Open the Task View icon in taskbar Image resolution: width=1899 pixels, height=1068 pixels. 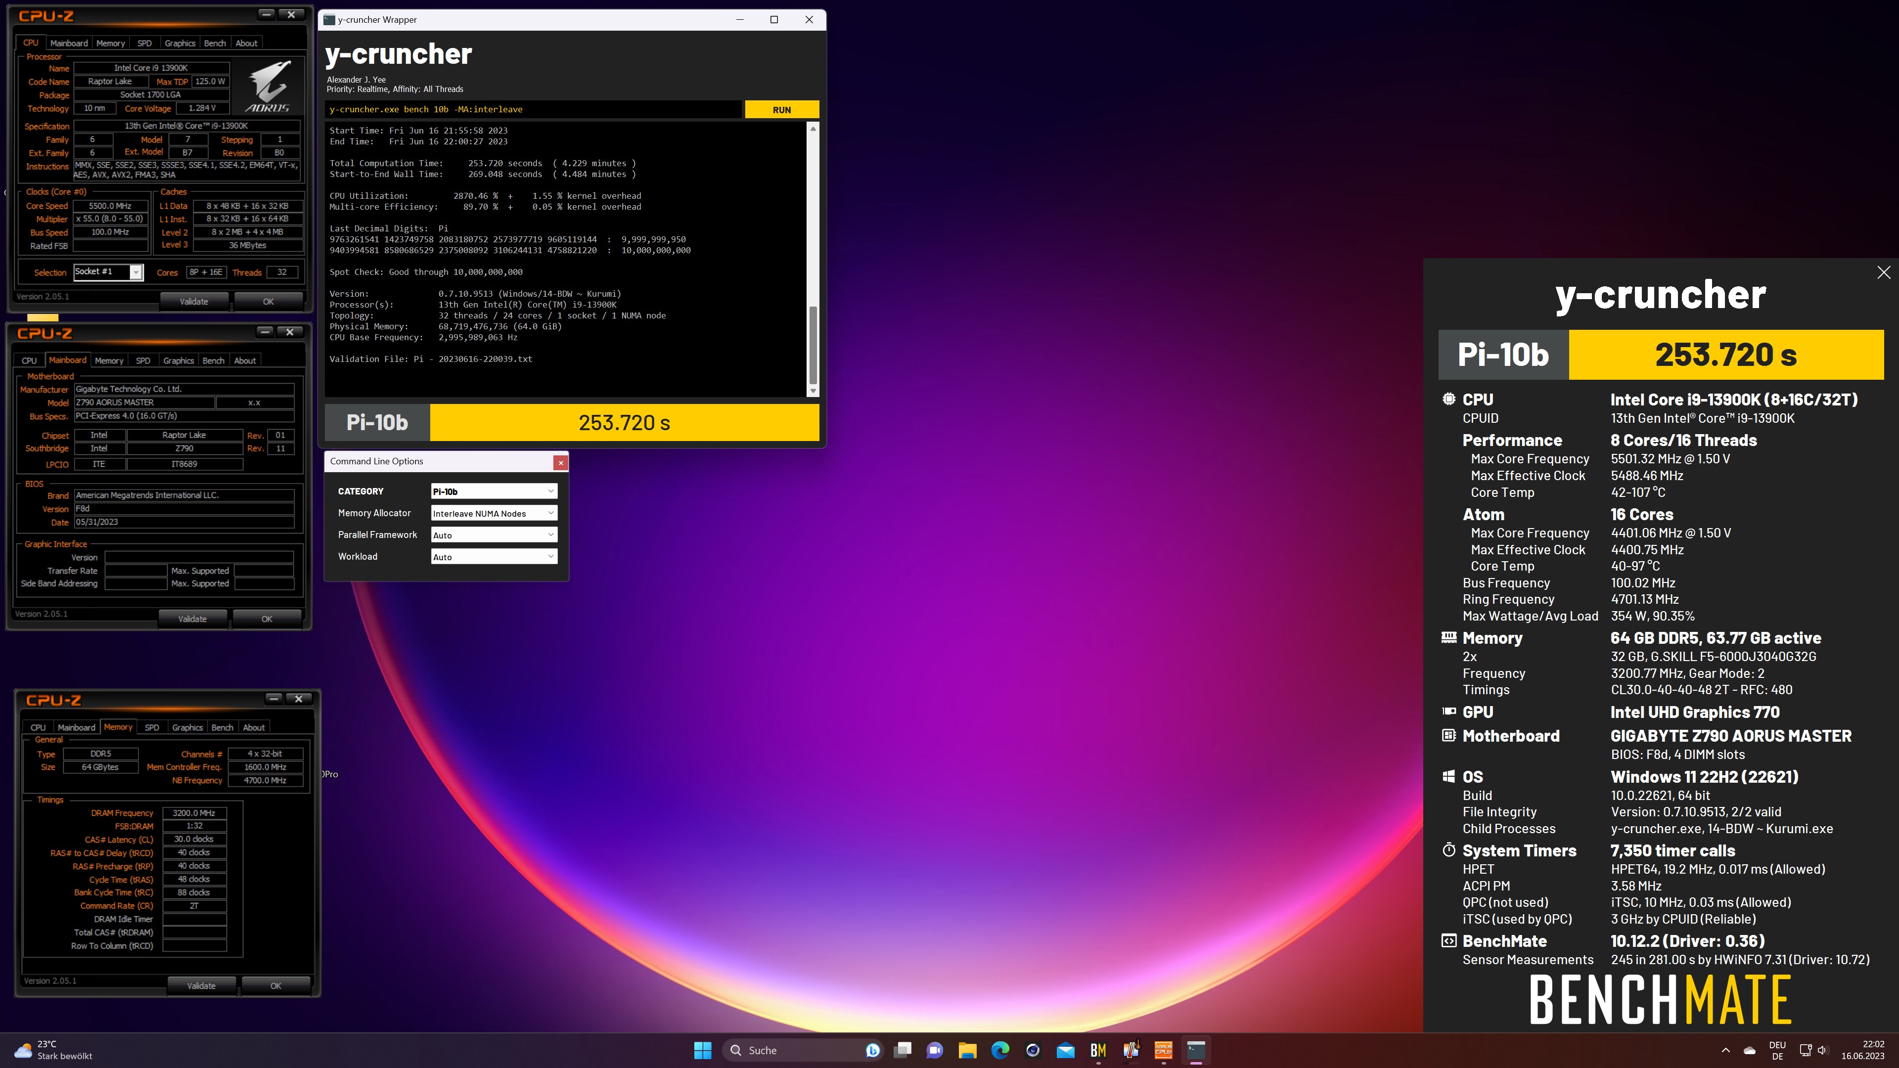pyautogui.click(x=903, y=1050)
